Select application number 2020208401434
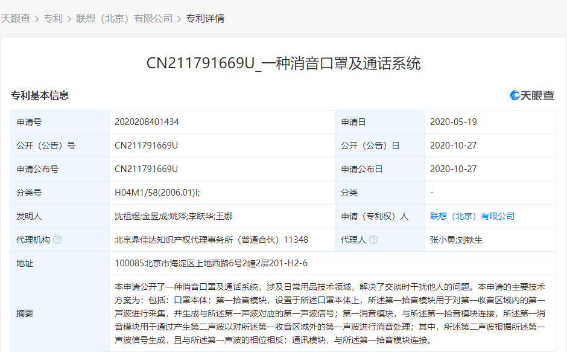Viewport: 567px width, 352px height. coord(147,122)
